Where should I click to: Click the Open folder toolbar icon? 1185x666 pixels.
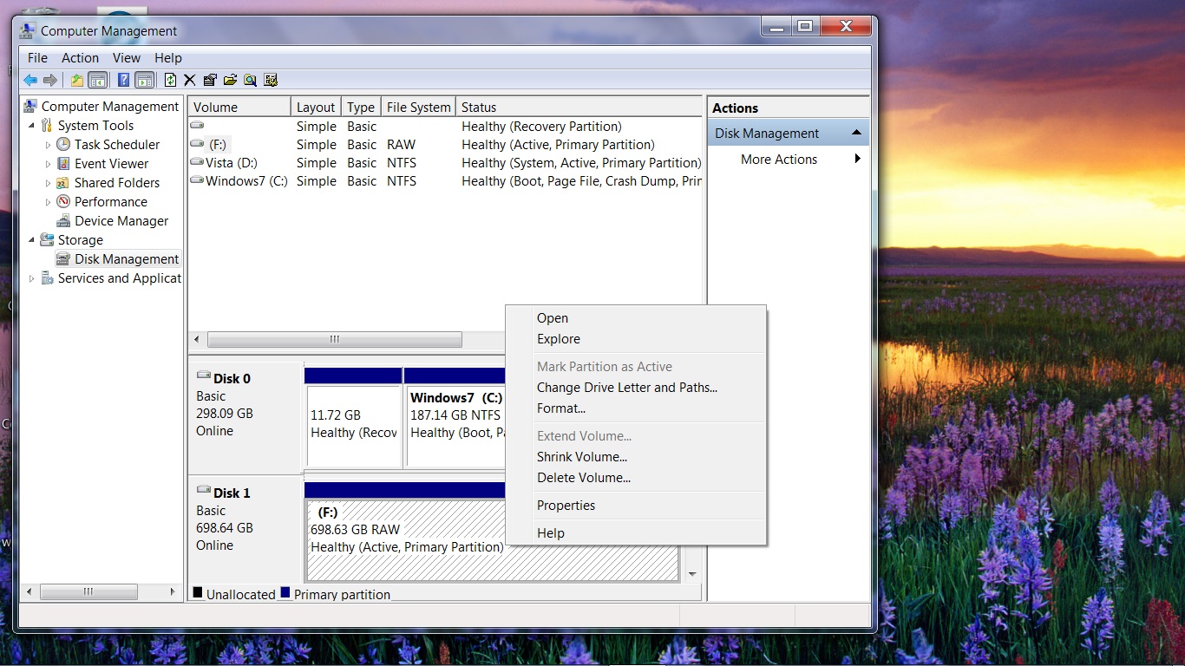[x=230, y=81]
